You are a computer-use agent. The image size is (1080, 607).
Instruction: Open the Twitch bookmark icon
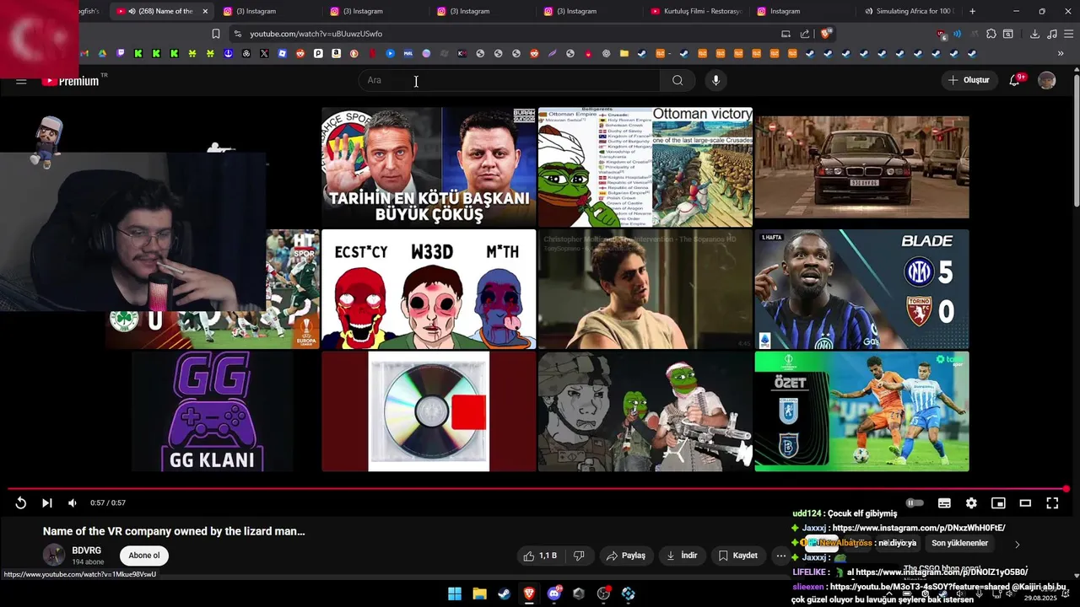[121, 53]
